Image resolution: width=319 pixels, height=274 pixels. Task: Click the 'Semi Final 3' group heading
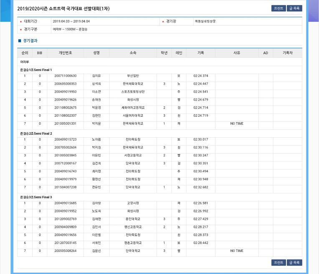[x=36, y=197]
